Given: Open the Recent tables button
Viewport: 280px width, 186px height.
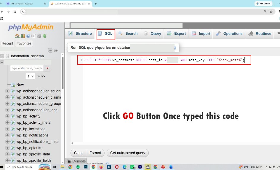Looking at the screenshot, I should click(7, 43).
